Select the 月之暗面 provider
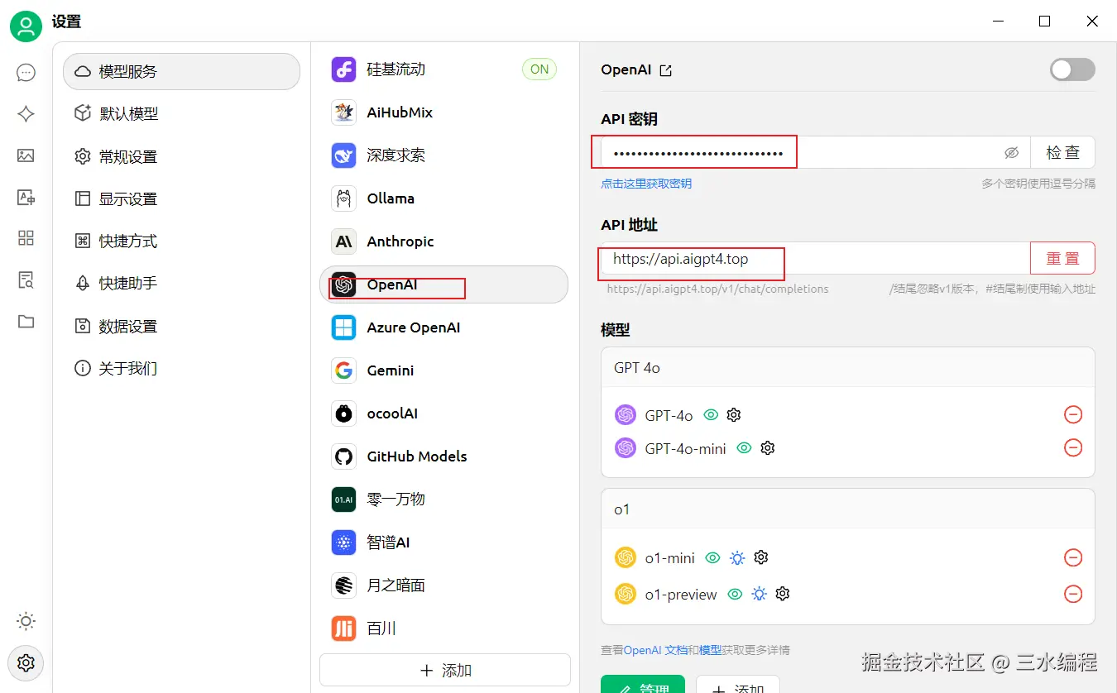Screen dimensions: 1117x693 (x=443, y=585)
